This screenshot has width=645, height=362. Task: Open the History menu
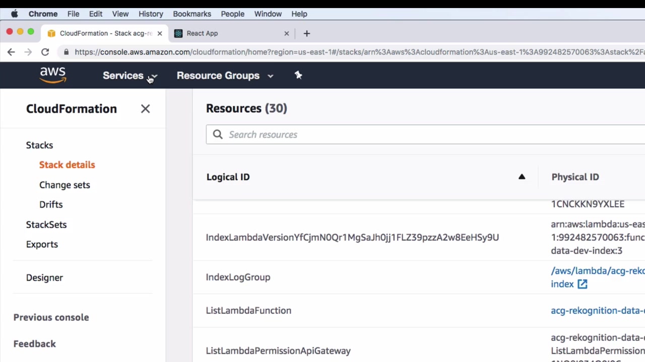pyautogui.click(x=151, y=14)
